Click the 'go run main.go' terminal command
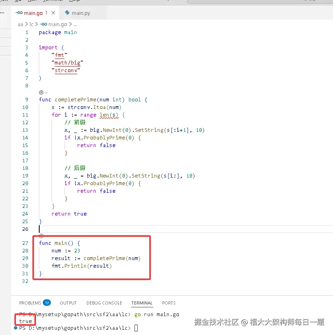 pyautogui.click(x=157, y=315)
